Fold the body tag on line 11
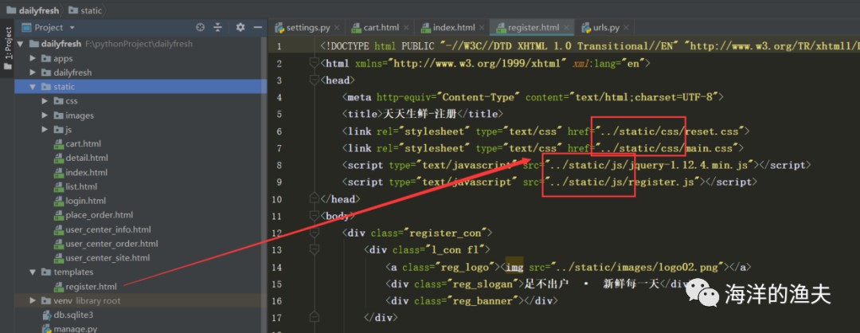Viewport: 860px width, 333px height. pos(315,216)
